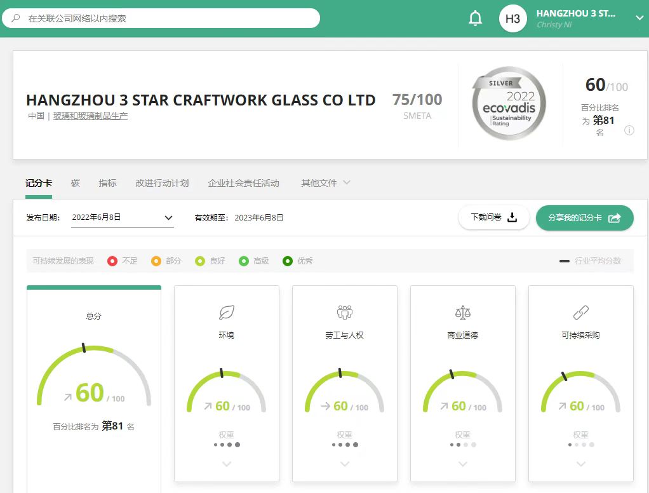The image size is (649, 493).
Task: Click the info icon beside percentile rank
Action: point(629,131)
